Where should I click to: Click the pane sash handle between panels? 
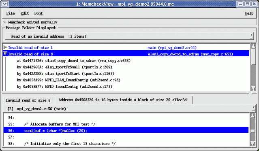coord(250,94)
